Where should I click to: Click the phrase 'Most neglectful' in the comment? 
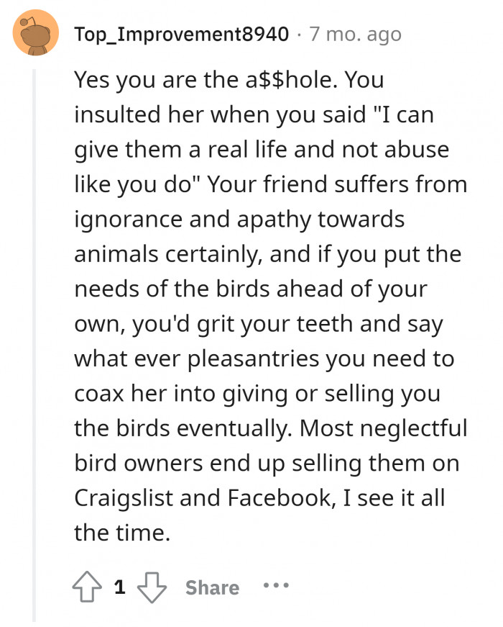384,428
